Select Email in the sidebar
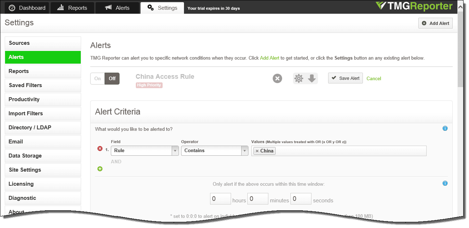This screenshot has height=228, width=469. (x=43, y=142)
